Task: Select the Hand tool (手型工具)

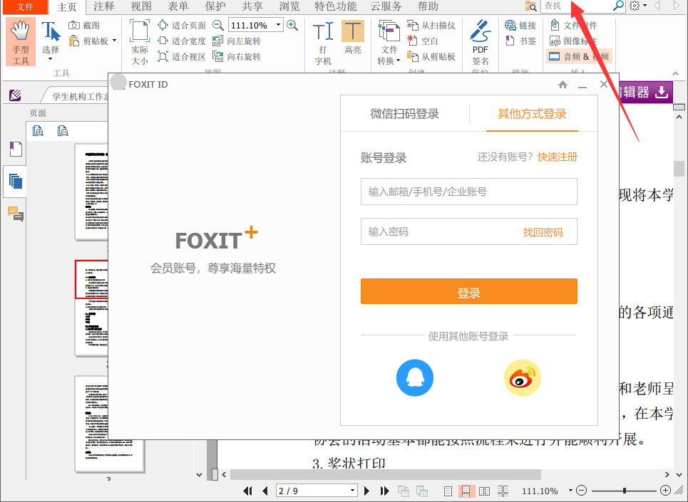Action: coord(21,39)
